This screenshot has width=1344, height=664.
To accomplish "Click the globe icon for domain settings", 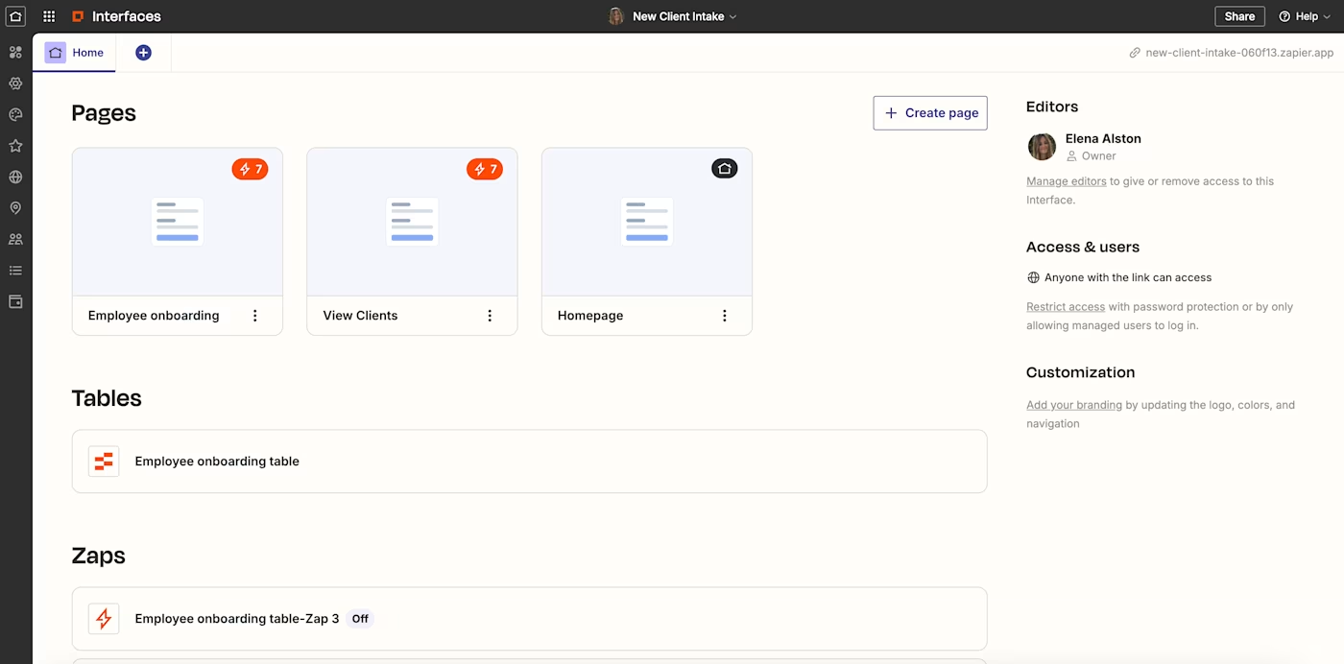I will tap(15, 177).
